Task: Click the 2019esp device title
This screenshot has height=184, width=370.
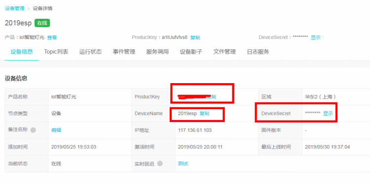Action: pos(18,23)
